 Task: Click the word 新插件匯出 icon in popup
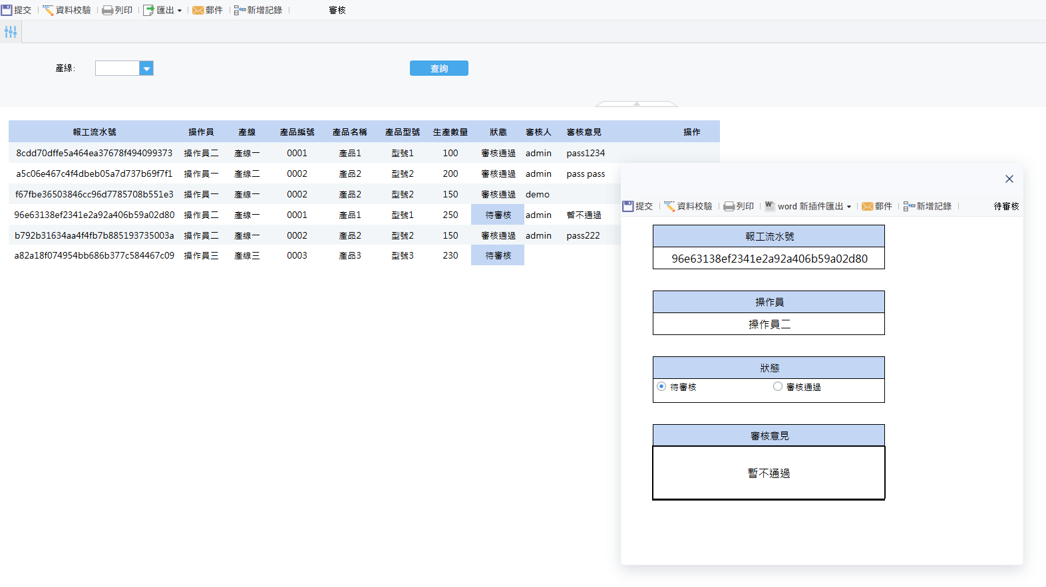(x=770, y=206)
